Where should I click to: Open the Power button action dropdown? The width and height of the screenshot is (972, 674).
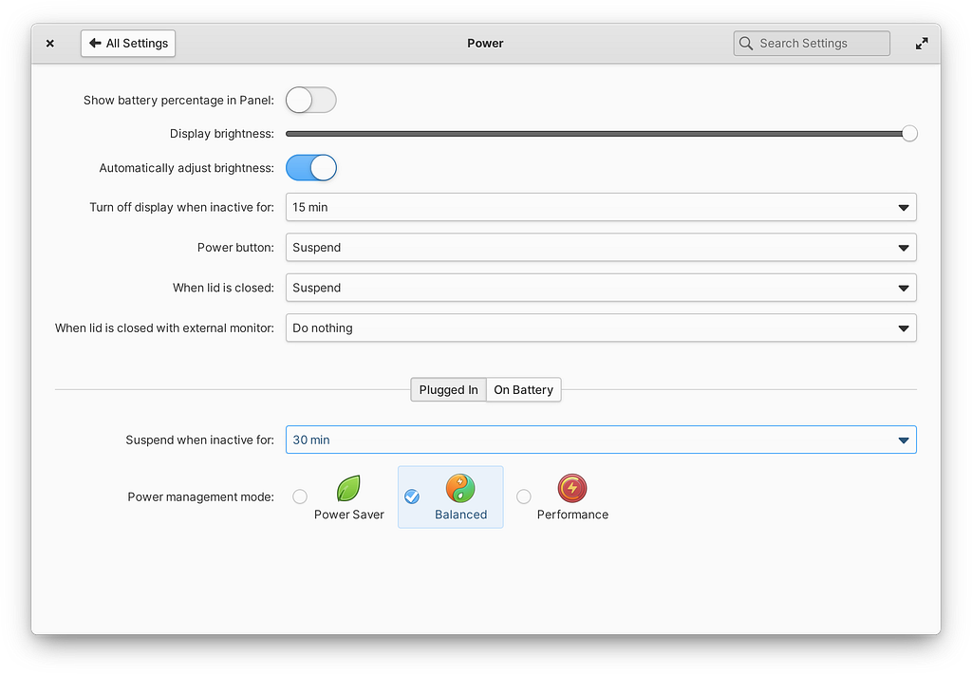(601, 248)
